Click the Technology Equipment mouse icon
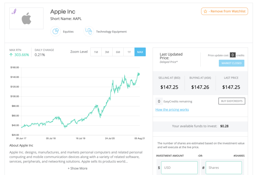The image size is (257, 175). (x=89, y=31)
